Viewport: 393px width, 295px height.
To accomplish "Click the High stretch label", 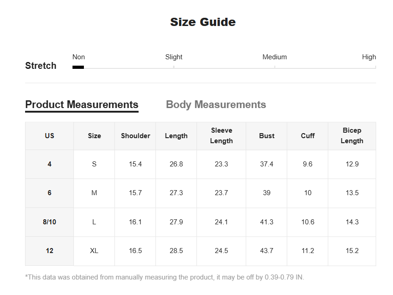I will [369, 57].
